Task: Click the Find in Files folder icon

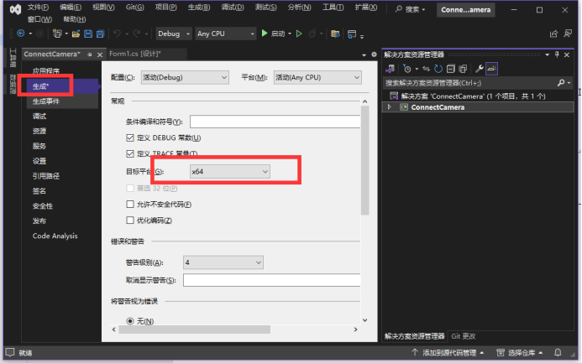Action: pyautogui.click(x=335, y=34)
